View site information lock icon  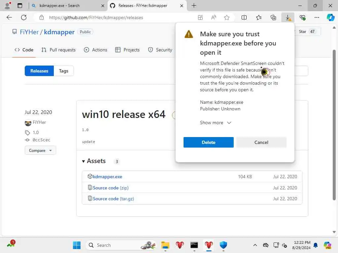click(x=42, y=17)
